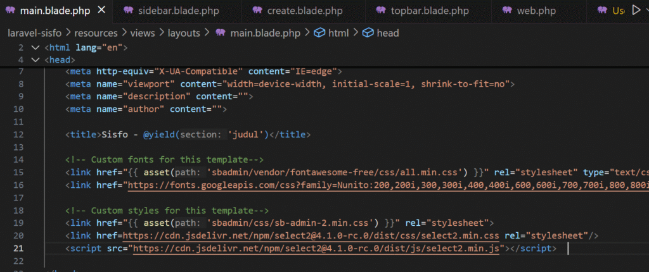Click the head symbol cube icon in breadcrumb

tap(368, 33)
